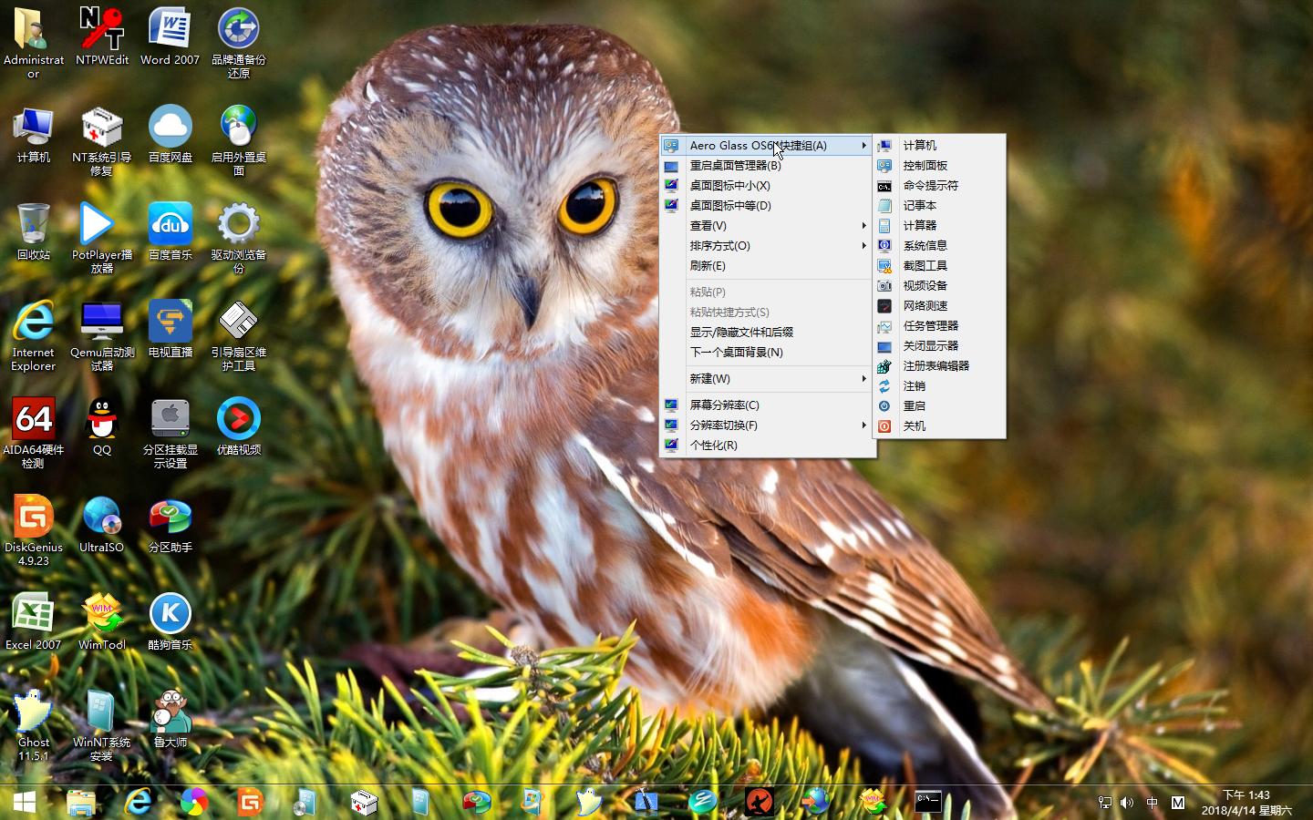Open the Ghost 11.5.1 desktop icon
The width and height of the screenshot is (1313, 820).
[x=34, y=725]
